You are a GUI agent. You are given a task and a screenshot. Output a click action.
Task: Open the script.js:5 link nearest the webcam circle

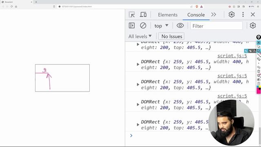(232, 96)
